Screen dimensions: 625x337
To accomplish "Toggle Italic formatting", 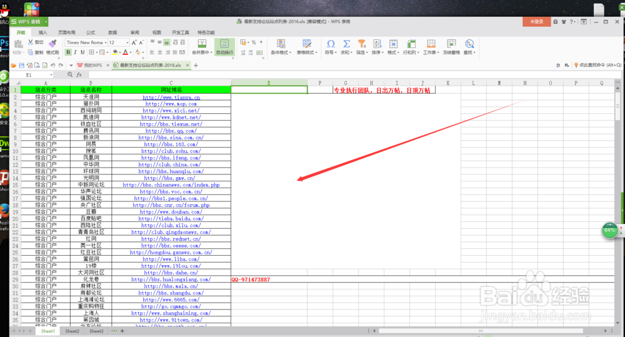I will pos(76,53).
